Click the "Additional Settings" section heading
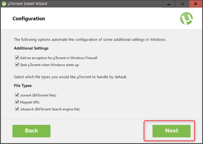Screen dimensions: 203x144 coord(31,48)
